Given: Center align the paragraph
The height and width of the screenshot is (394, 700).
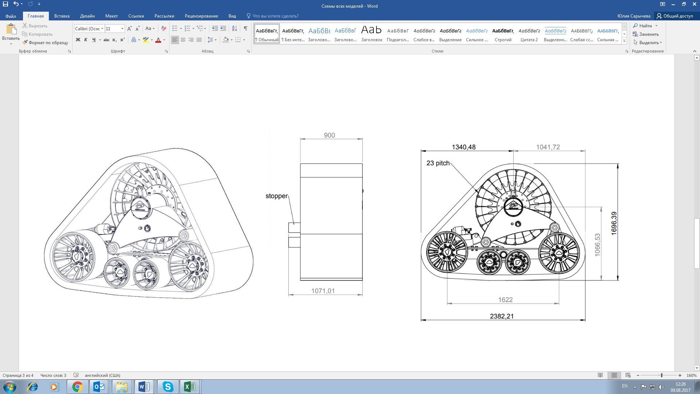Looking at the screenshot, I should click(183, 40).
